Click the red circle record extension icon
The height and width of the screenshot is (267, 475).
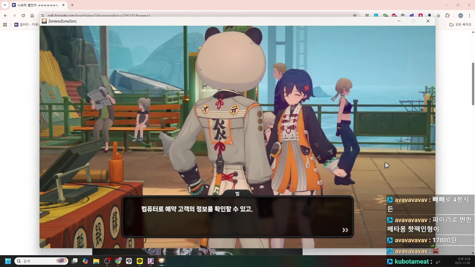coord(420,16)
